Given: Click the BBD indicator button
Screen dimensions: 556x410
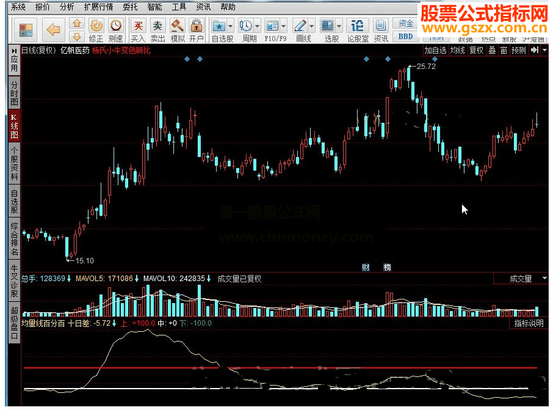Looking at the screenshot, I should (x=405, y=36).
